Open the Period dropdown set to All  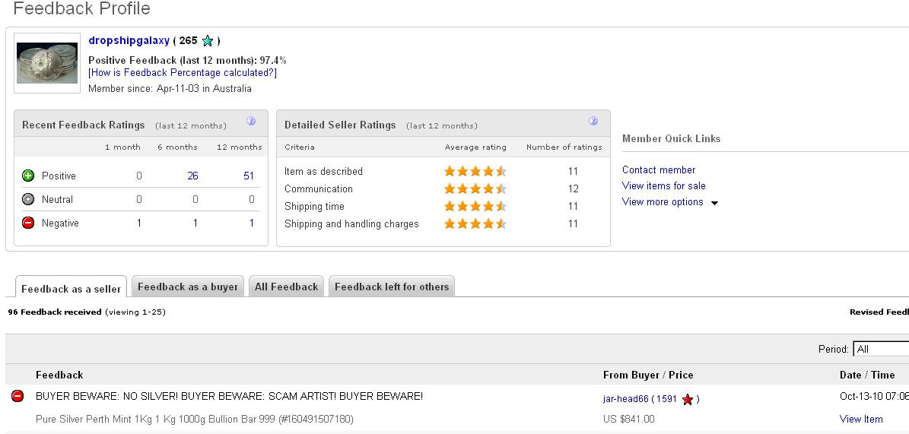(x=880, y=349)
